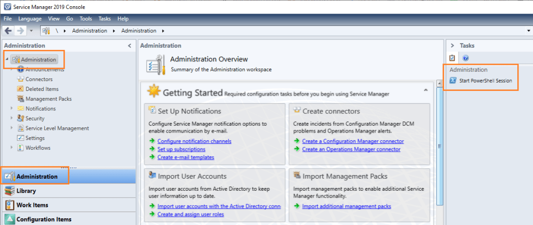Click the Settings tree icon
533x225 pixels.
click(20, 138)
